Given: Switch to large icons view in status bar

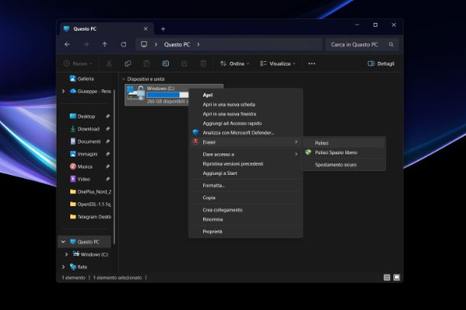Looking at the screenshot, I should pyautogui.click(x=396, y=278).
